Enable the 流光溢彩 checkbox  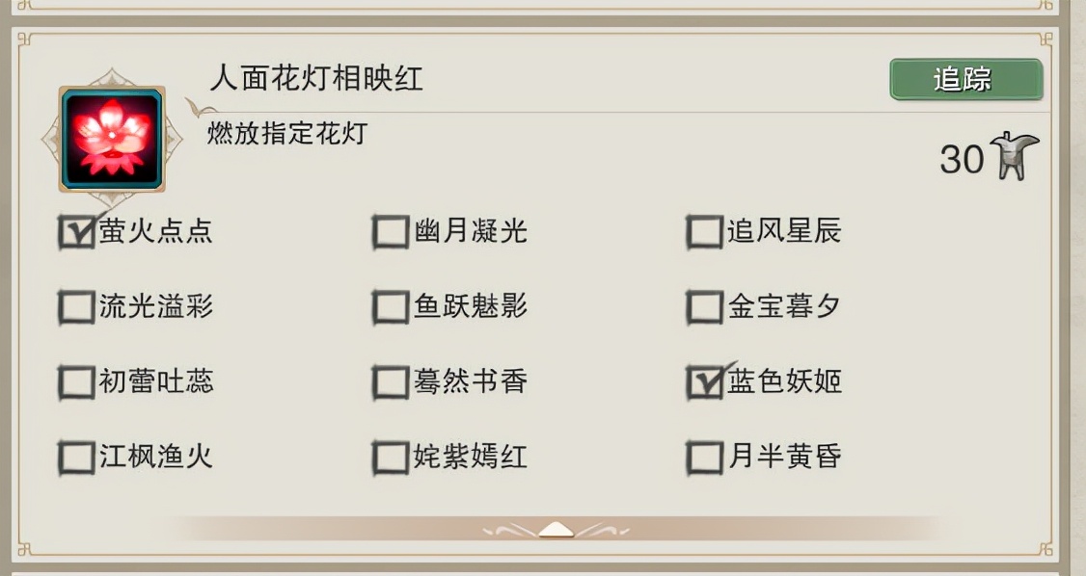pyautogui.click(x=76, y=307)
